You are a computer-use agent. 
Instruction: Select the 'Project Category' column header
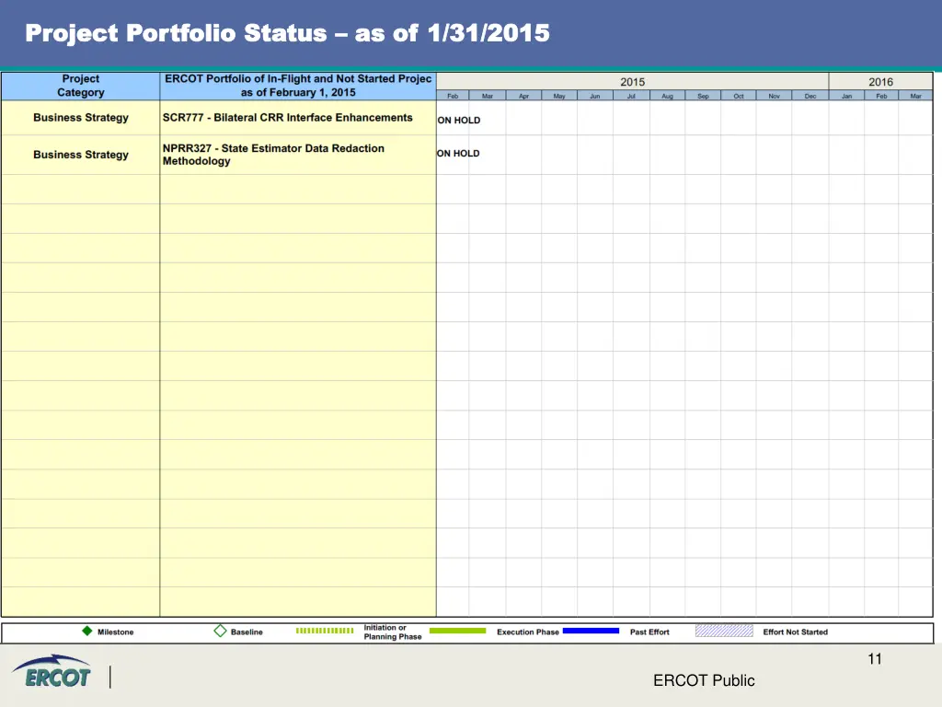[x=81, y=86]
